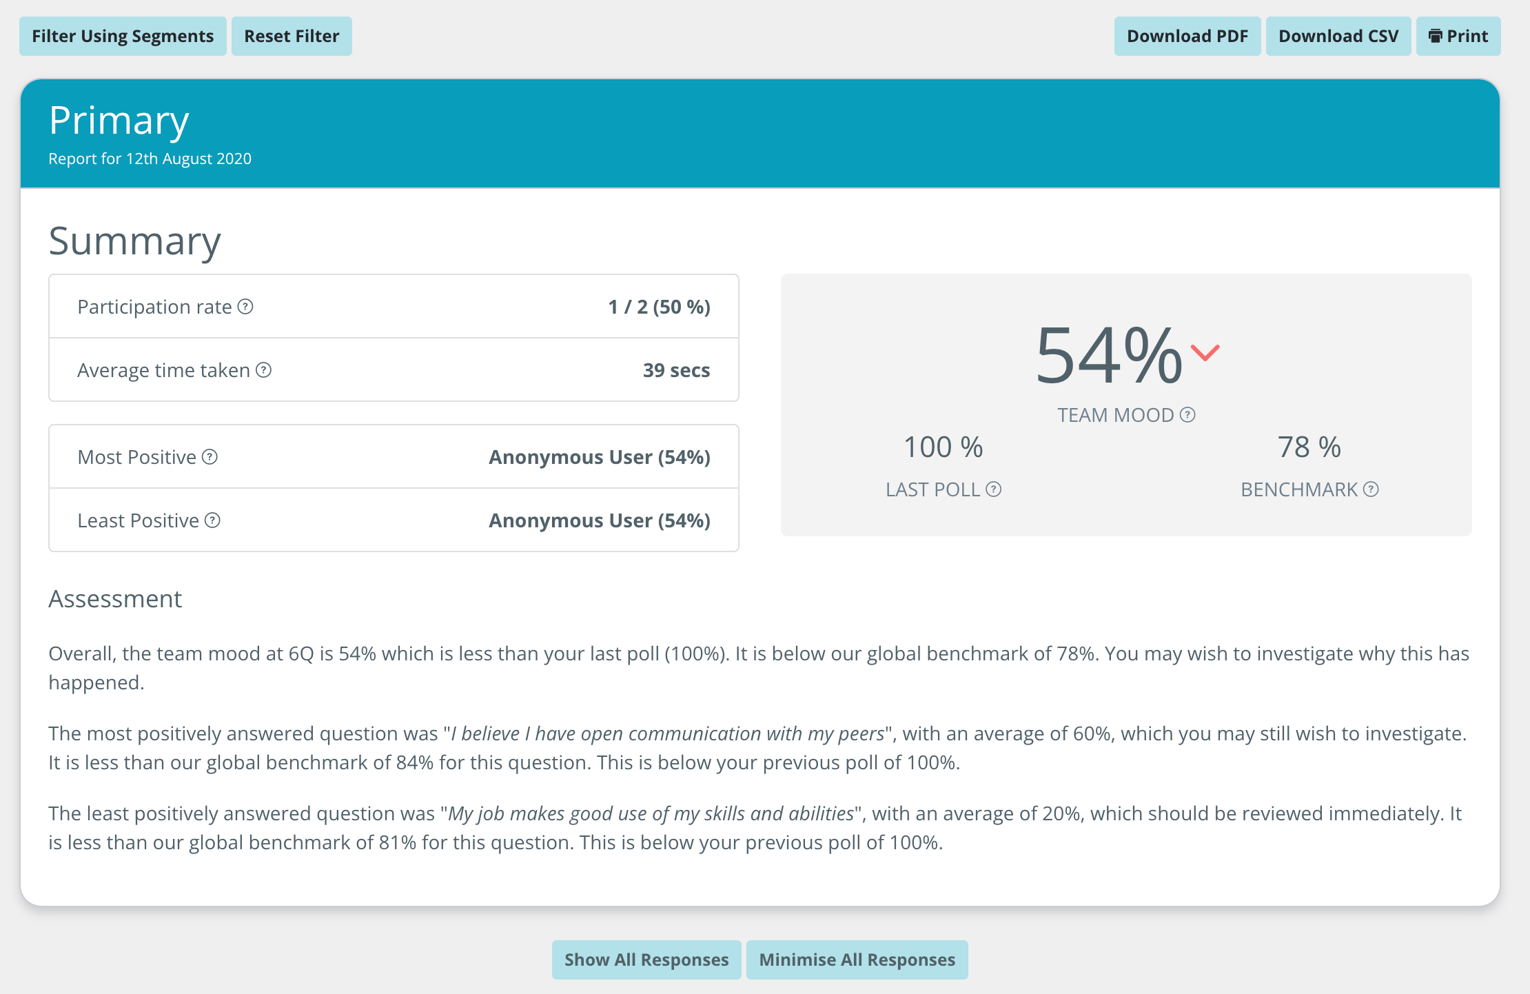This screenshot has height=994, width=1530.
Task: Collapse all with Minimise All Responses
Action: tap(857, 960)
